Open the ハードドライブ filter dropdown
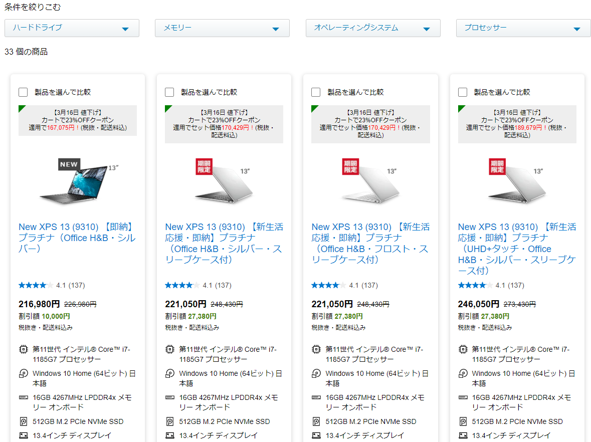This screenshot has width=591, height=442. click(72, 28)
